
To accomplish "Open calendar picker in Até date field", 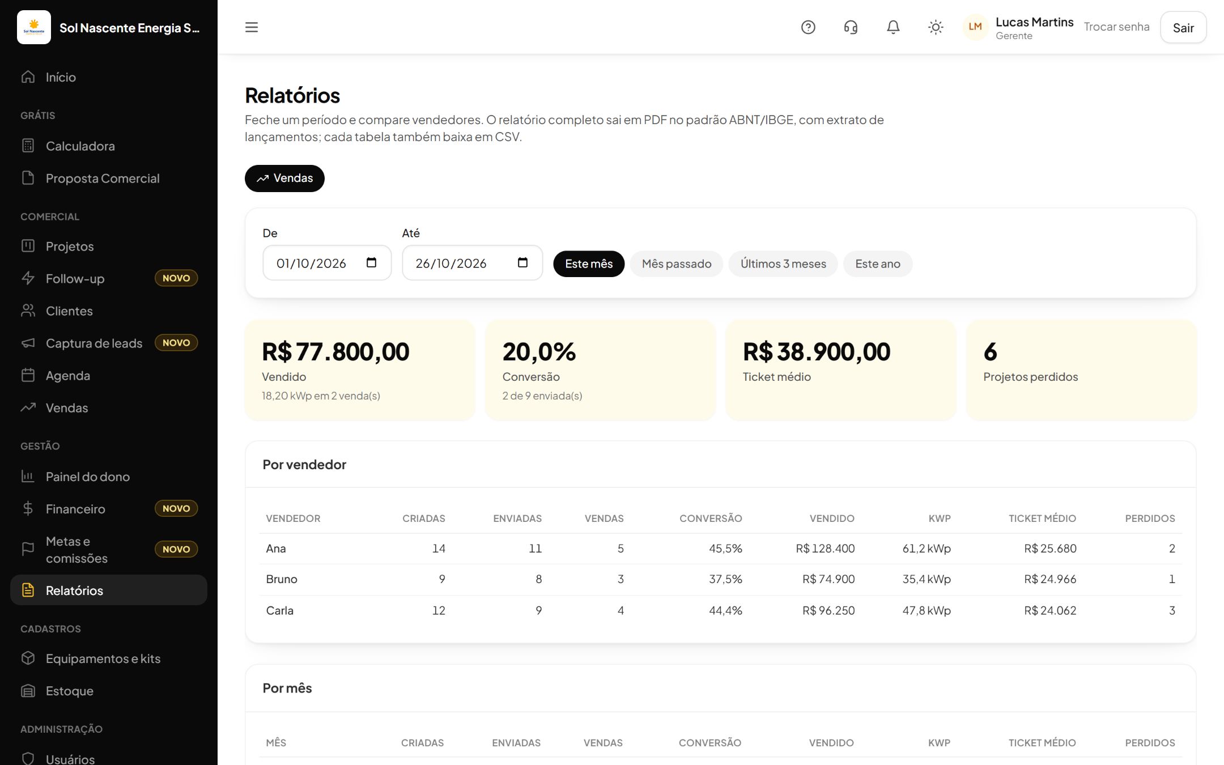I will click(523, 262).
